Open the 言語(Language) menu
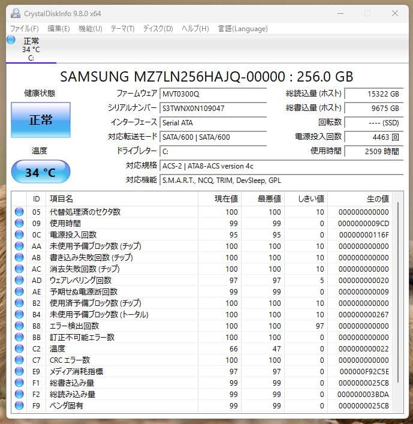 (x=243, y=29)
